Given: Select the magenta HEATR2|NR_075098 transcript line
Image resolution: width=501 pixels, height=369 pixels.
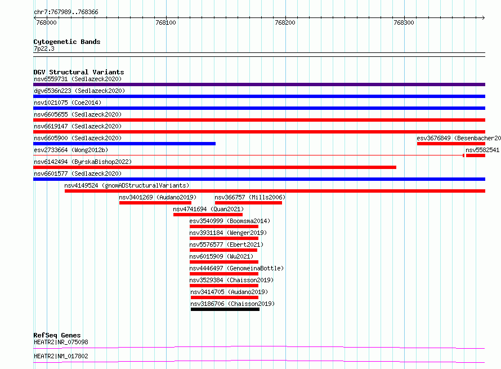Looking at the screenshot, I should (x=259, y=347).
